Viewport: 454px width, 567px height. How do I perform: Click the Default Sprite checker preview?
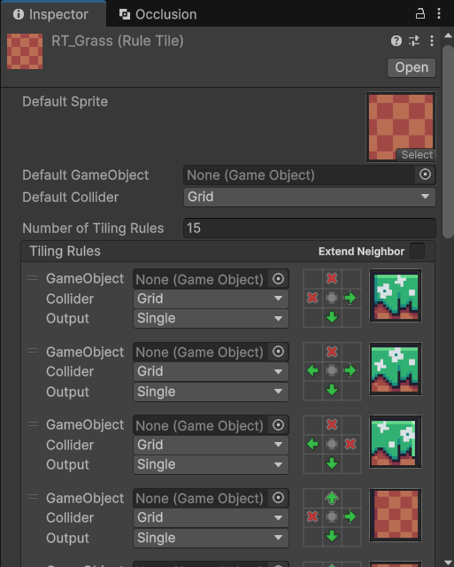(401, 127)
